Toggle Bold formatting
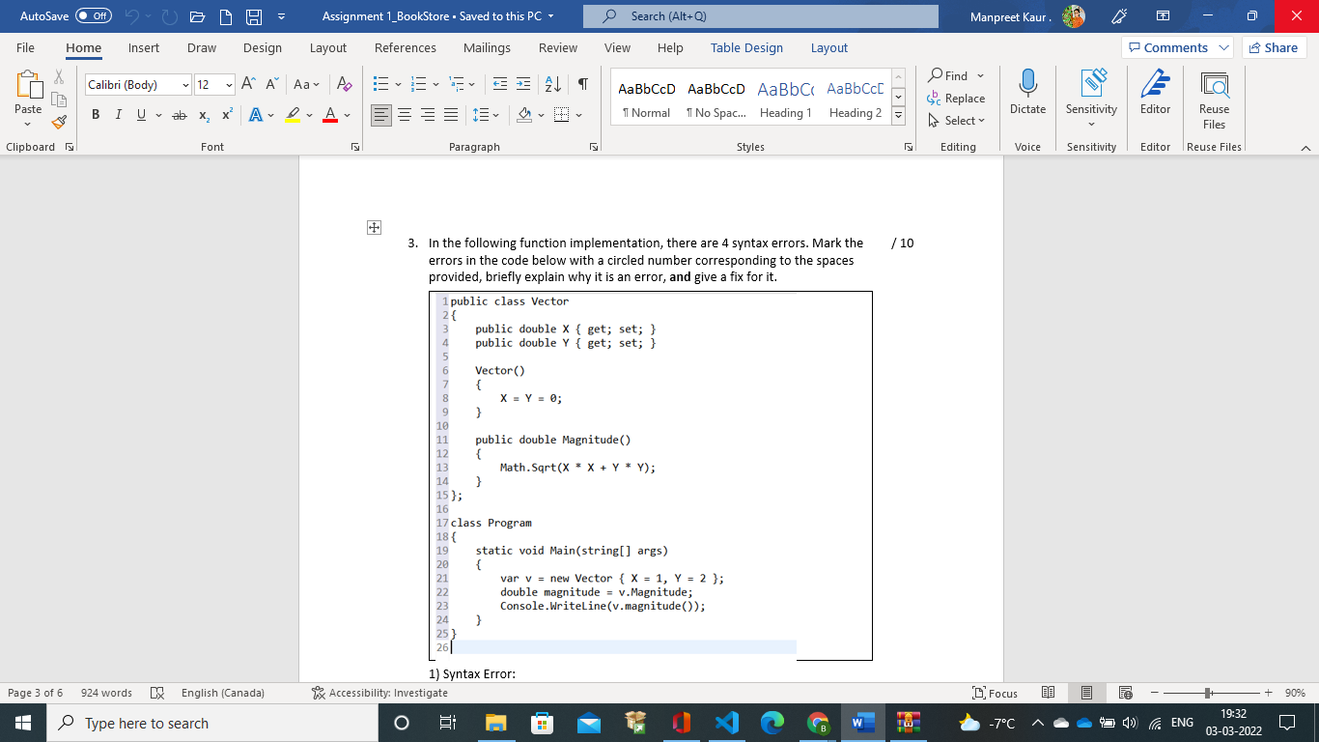The width and height of the screenshot is (1319, 742). point(96,115)
